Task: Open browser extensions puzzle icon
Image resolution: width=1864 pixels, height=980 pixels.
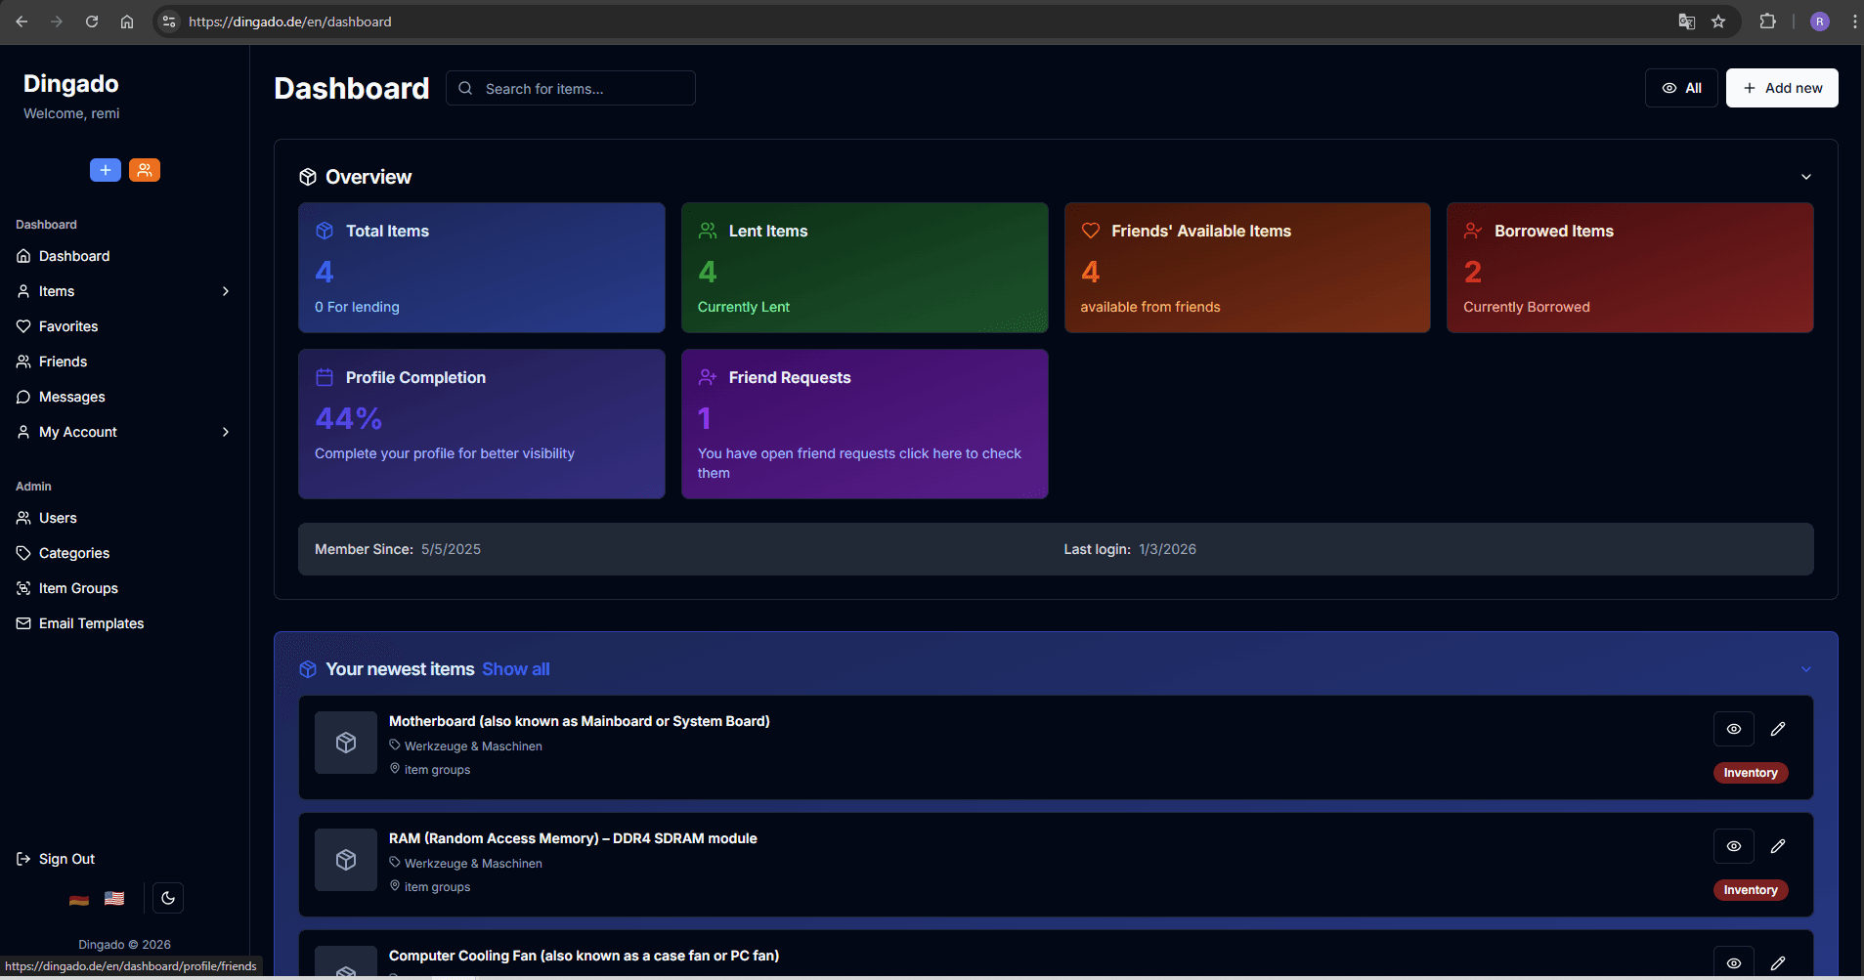Action: click(x=1767, y=21)
